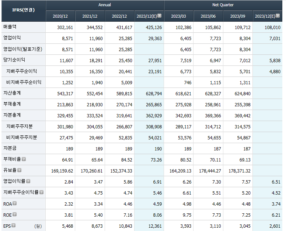Click the 비지배주주지분 row label
This screenshot has width=286, height=231.
22,137
